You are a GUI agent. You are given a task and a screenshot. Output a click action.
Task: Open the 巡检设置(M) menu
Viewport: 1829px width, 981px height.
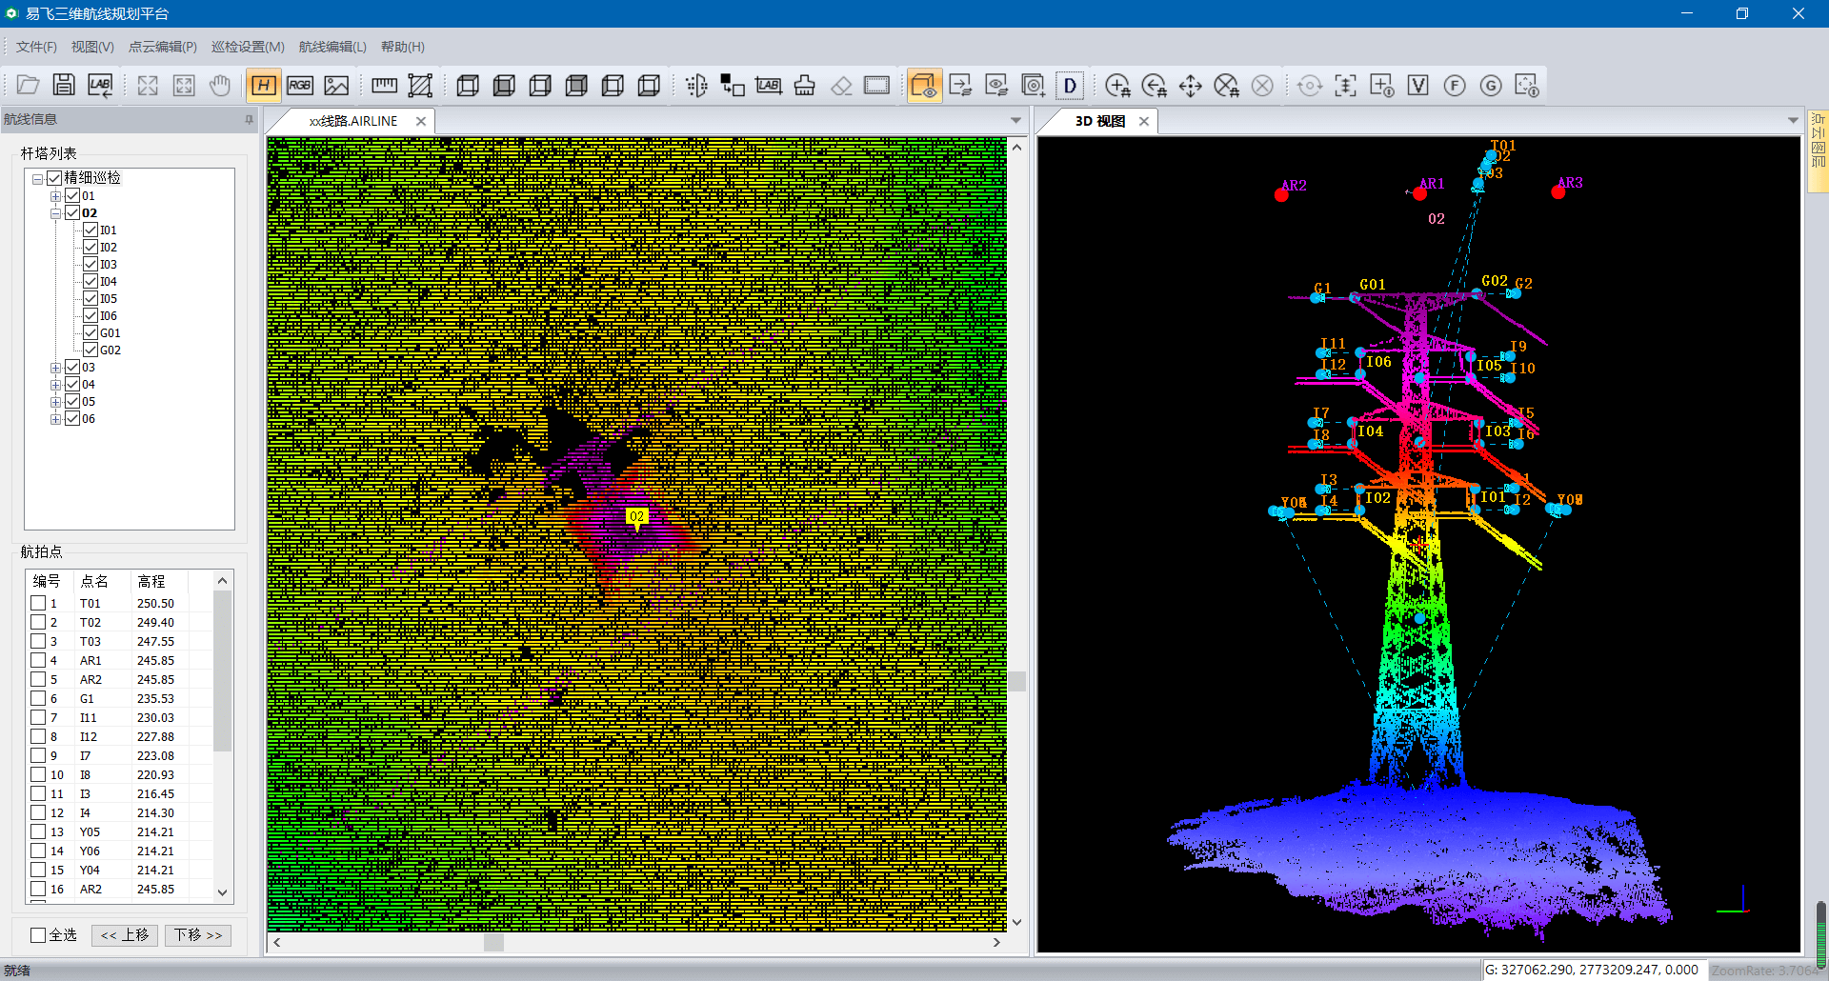point(248,47)
